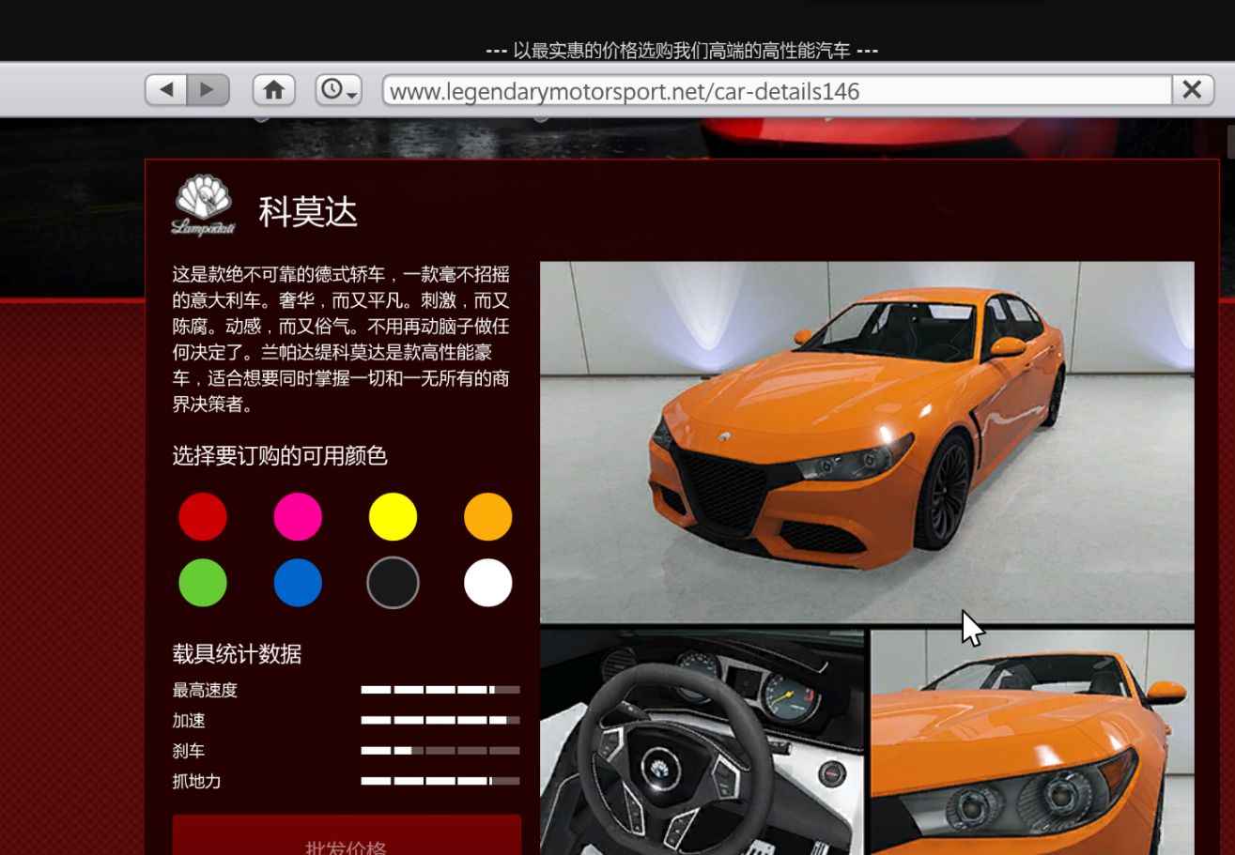
Task: Click the 科莫达 car name heading
Action: coord(308,212)
